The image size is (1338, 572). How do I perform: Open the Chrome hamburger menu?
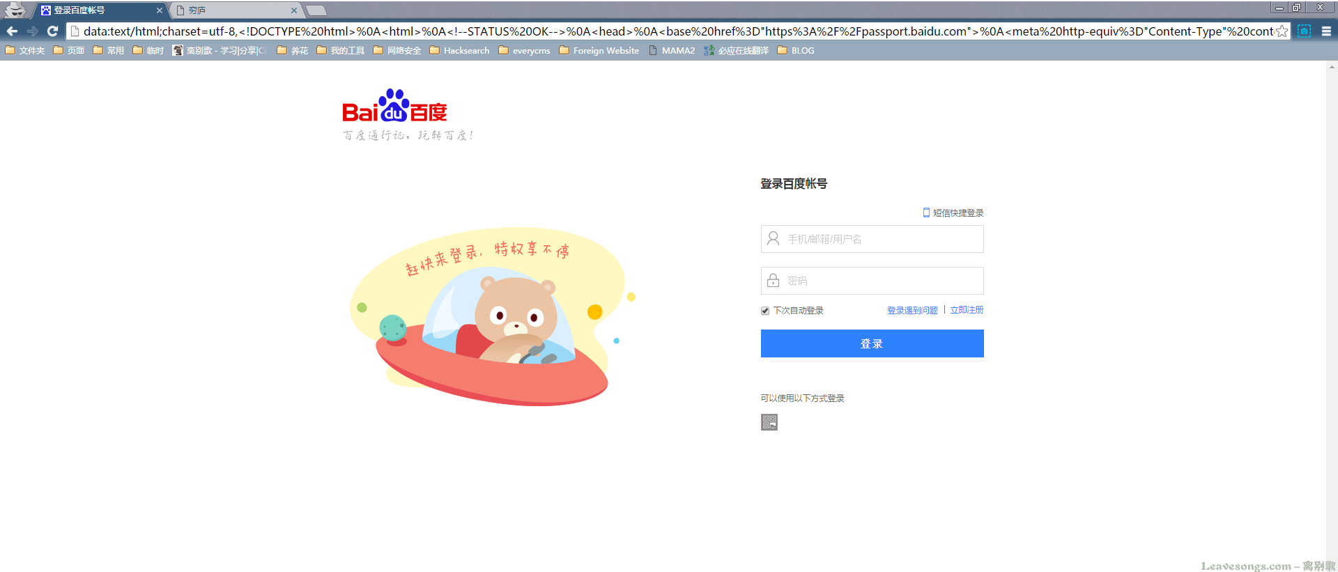(x=1326, y=31)
